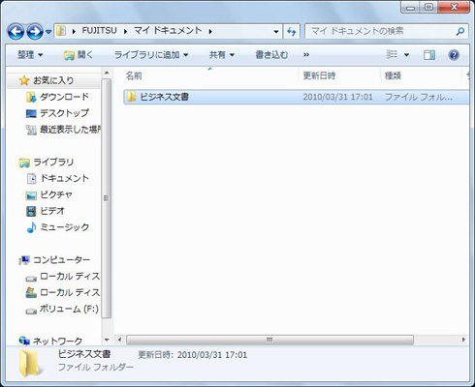The width and height of the screenshot is (475, 387).
Task: Click the blue Back navigation arrow
Action: pyautogui.click(x=16, y=32)
